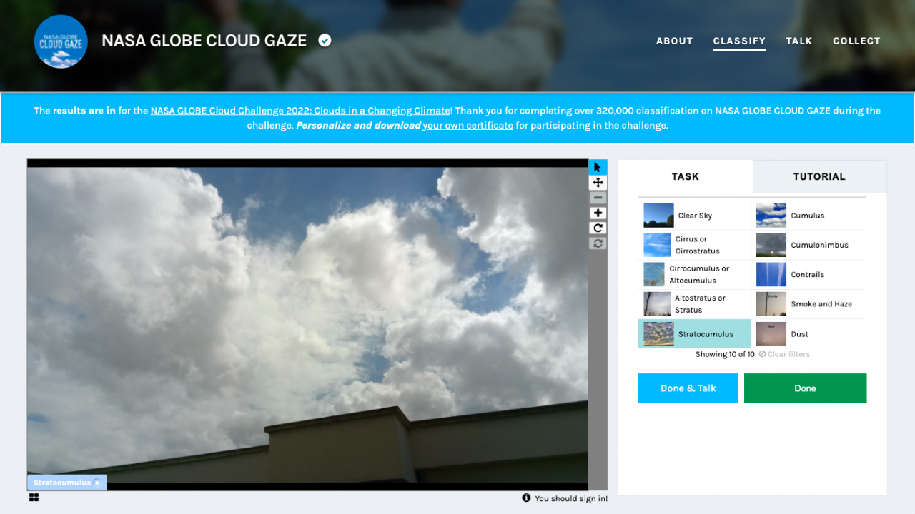Screen dimensions: 915x514
Task: Click the Done & Talk button
Action: (x=688, y=388)
